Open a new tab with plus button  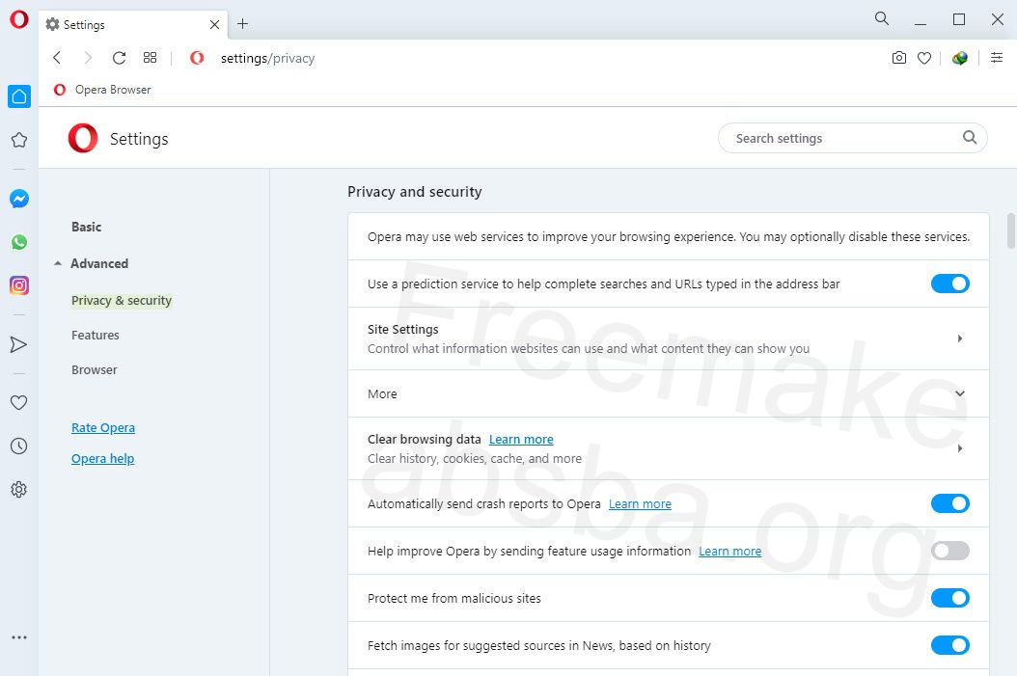tap(242, 24)
